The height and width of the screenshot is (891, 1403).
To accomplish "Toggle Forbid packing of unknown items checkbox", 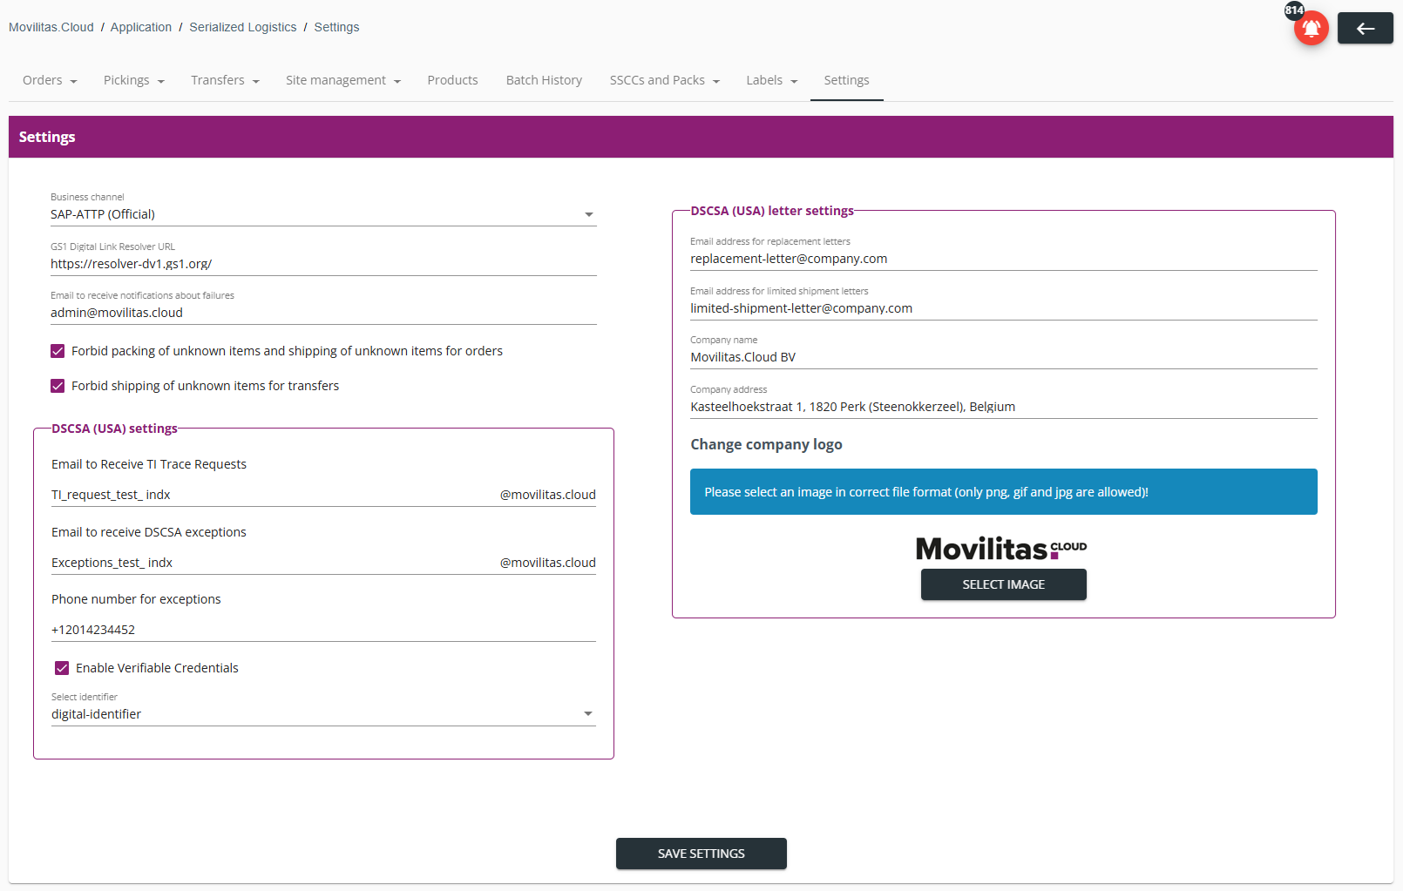I will (x=58, y=351).
